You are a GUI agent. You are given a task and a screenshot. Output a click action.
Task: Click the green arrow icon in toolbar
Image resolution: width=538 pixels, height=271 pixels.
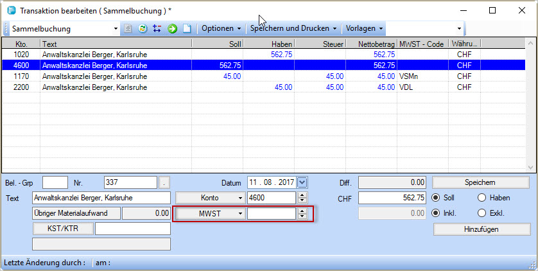pyautogui.click(x=172, y=29)
